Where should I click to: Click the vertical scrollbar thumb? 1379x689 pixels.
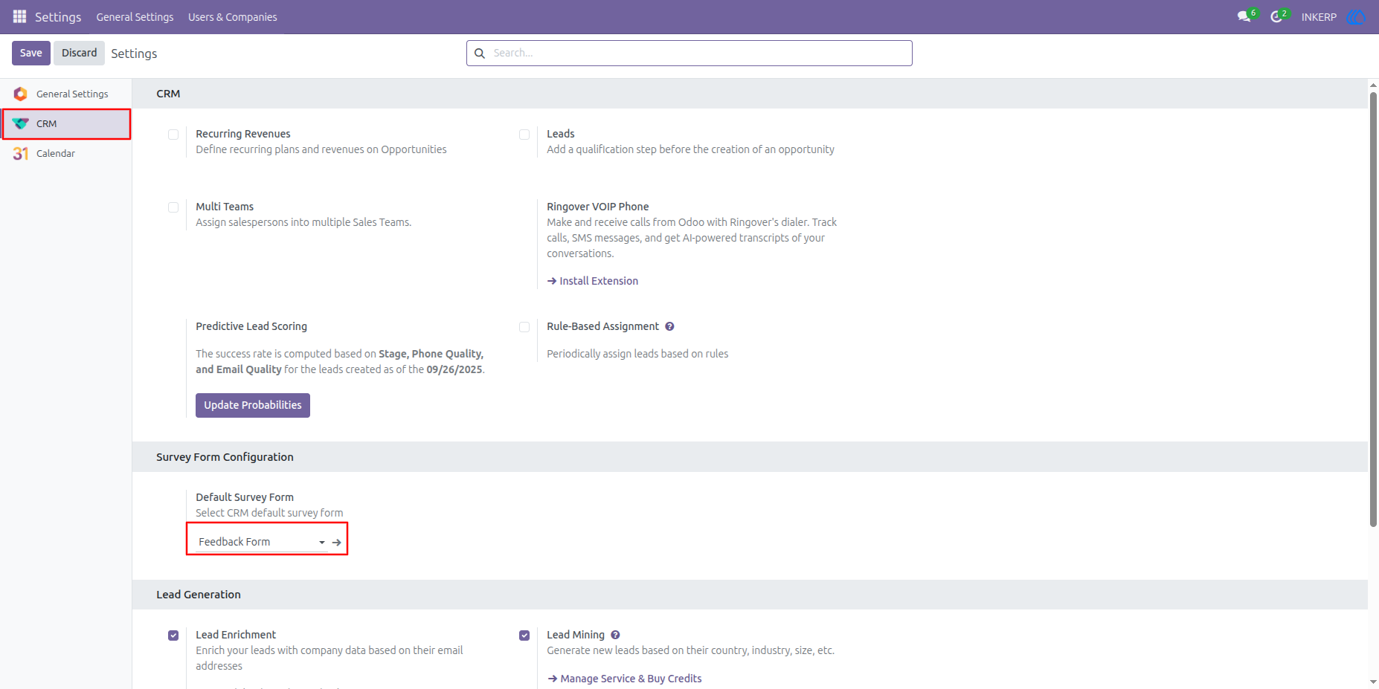pyautogui.click(x=1373, y=309)
